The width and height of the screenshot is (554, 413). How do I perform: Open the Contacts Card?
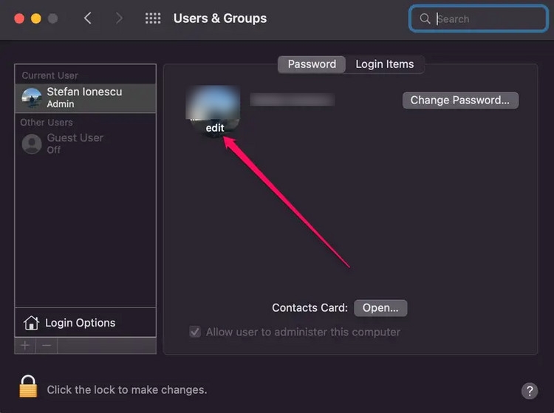(380, 308)
